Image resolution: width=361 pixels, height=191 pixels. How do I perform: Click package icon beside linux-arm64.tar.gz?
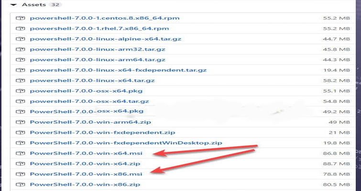(20, 60)
